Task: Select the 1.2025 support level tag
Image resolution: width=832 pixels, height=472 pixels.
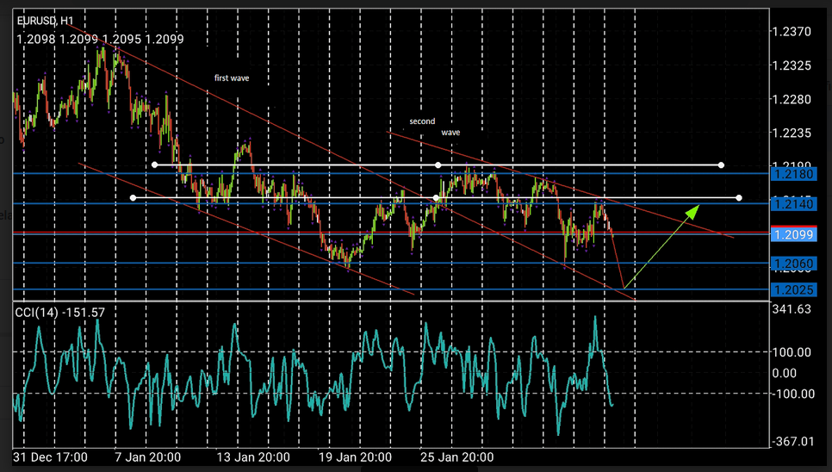Action: pyautogui.click(x=792, y=290)
